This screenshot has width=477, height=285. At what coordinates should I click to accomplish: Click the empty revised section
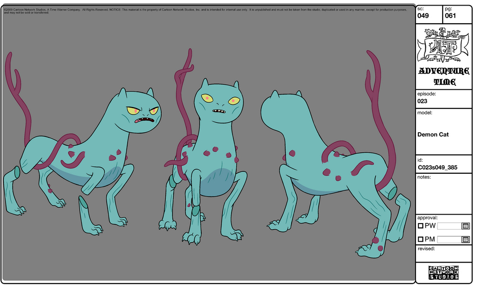point(443,256)
